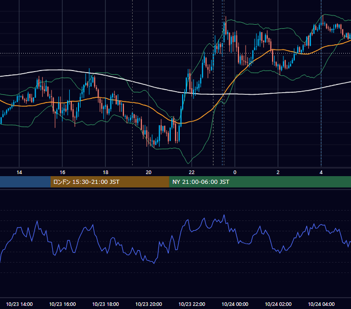
Task: Click hour label 18 on price chart axis
Action: pos(105,173)
